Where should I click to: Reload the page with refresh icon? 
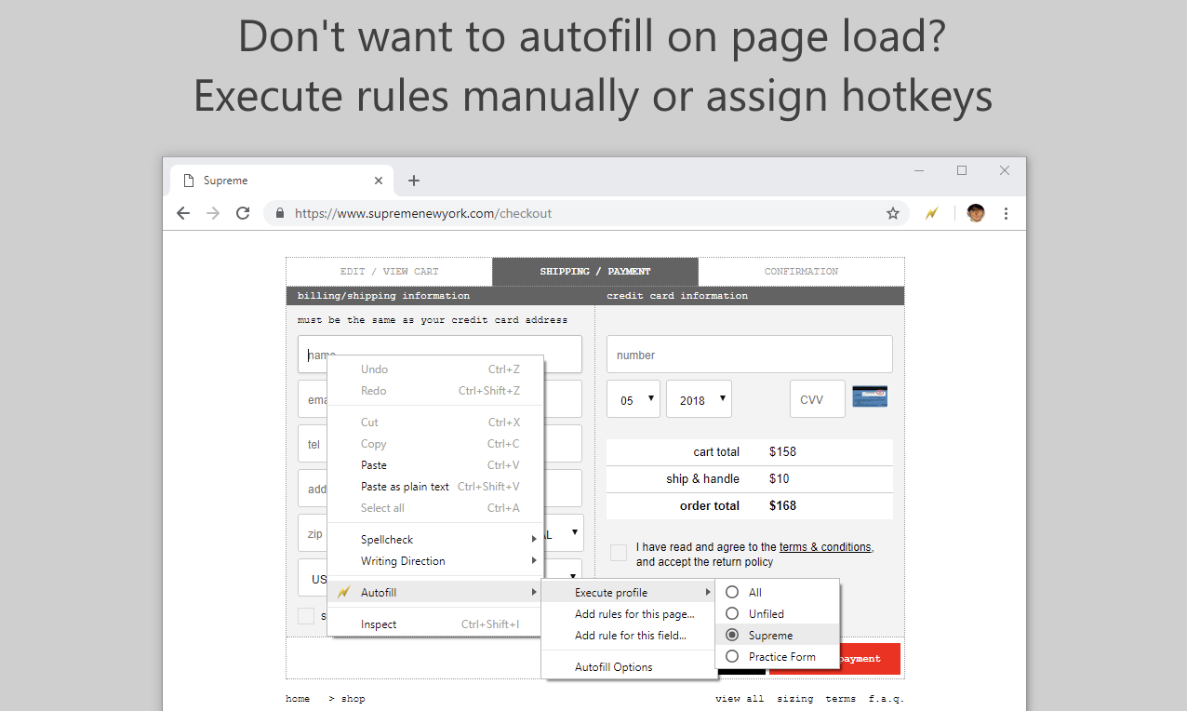[x=243, y=213]
